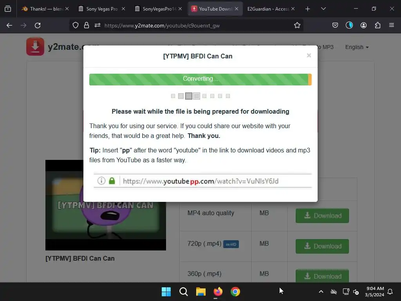
Task: Close the E2Guardian tab
Action: [x=293, y=9]
